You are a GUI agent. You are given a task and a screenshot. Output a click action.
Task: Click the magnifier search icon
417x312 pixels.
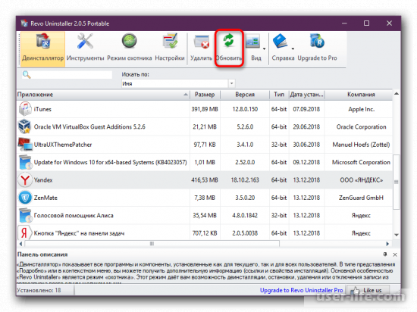coord(27,75)
